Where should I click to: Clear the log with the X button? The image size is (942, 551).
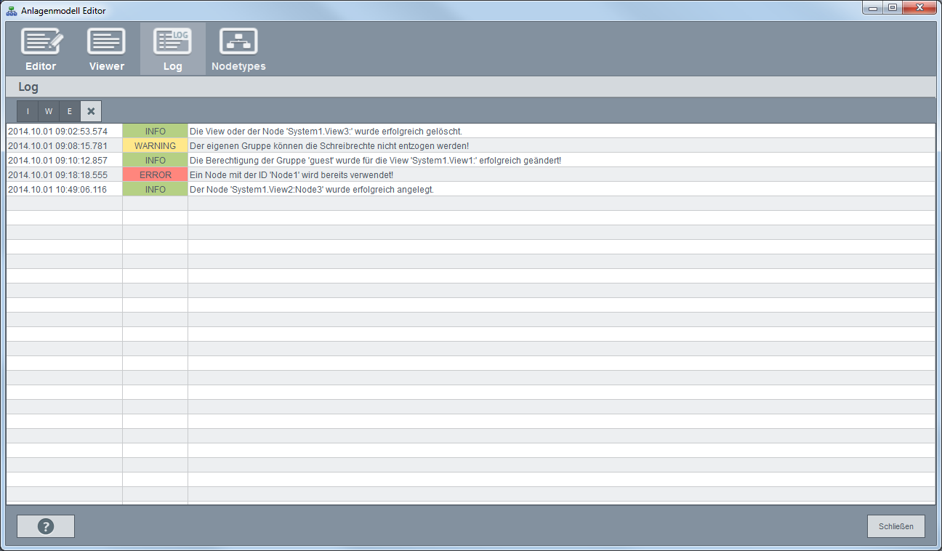point(91,111)
